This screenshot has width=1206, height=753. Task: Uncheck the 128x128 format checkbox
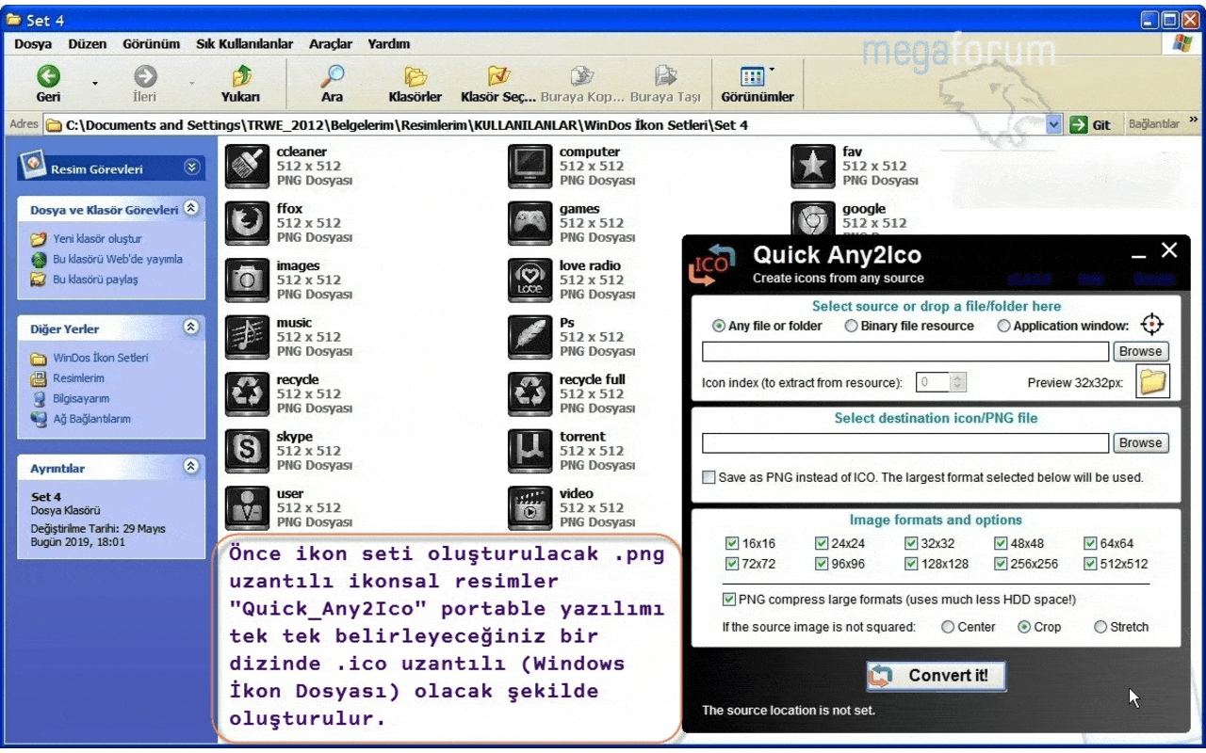point(911,564)
